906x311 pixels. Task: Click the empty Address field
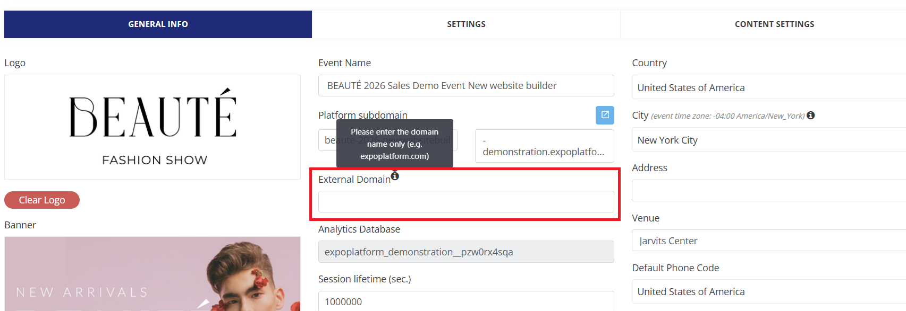click(x=768, y=191)
